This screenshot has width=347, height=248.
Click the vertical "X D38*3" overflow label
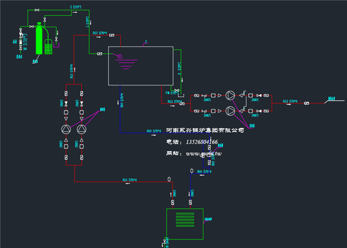179,68
